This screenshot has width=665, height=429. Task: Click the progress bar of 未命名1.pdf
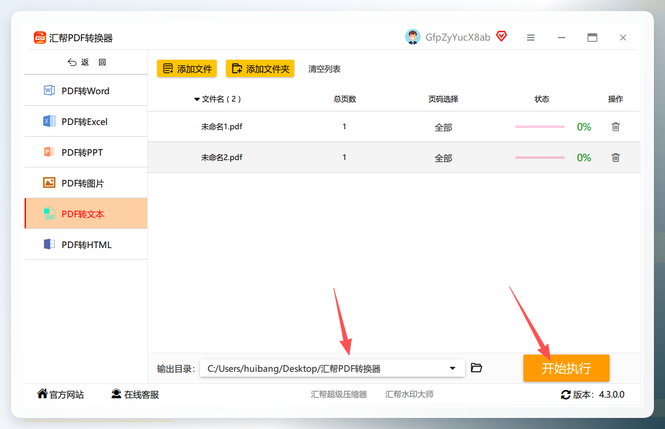point(540,127)
